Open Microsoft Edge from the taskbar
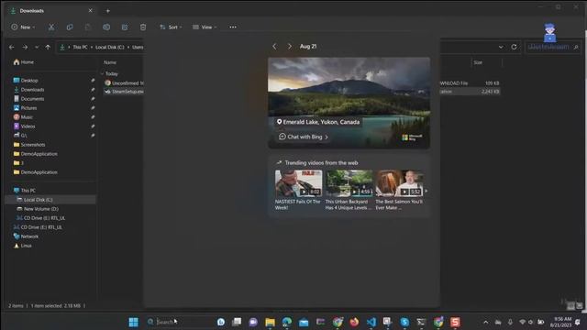Screen dimensions: 587x330 coord(287,322)
